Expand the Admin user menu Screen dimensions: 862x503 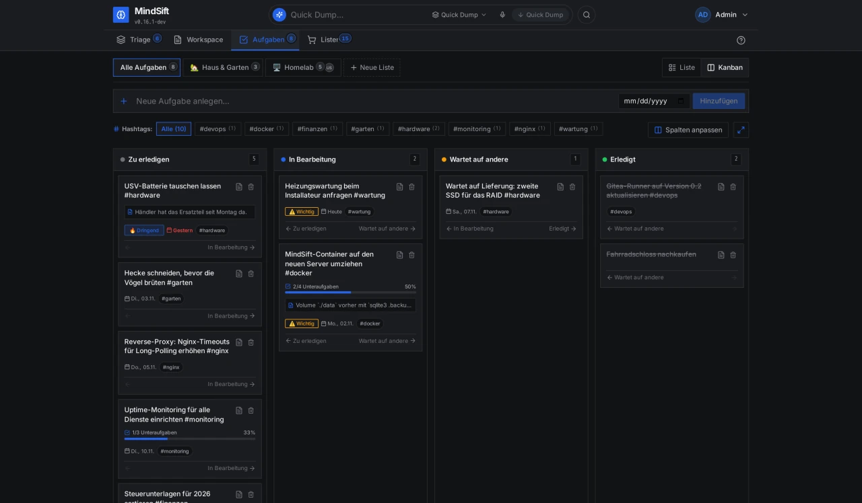pos(722,15)
